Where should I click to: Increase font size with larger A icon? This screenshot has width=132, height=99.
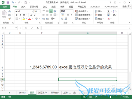pos(31,15)
